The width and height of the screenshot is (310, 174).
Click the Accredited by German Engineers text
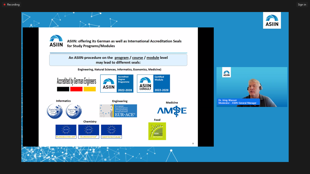tap(76, 81)
